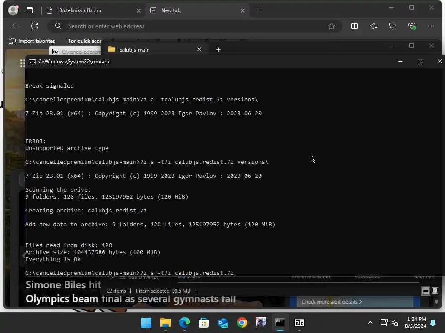This screenshot has width=445, height=333.
Task: Open muted volume tray icon
Action: pyautogui.click(x=395, y=323)
